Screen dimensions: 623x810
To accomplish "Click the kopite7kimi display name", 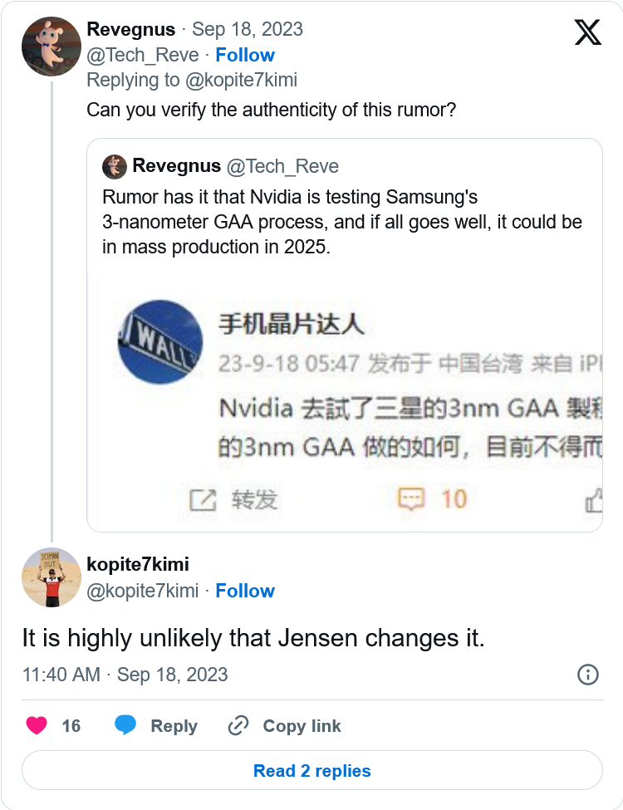I will click(x=138, y=565).
